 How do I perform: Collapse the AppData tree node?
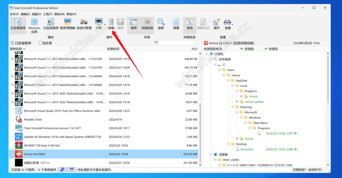click(228, 80)
